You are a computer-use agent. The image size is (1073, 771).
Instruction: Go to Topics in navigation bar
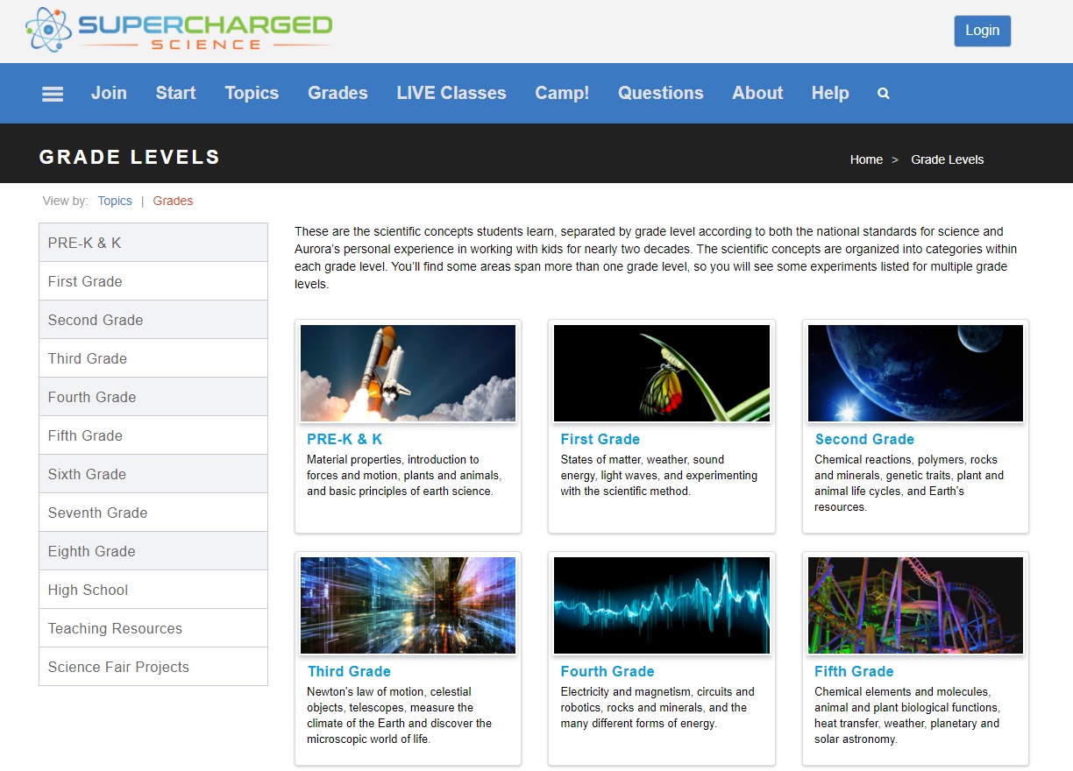coord(252,93)
